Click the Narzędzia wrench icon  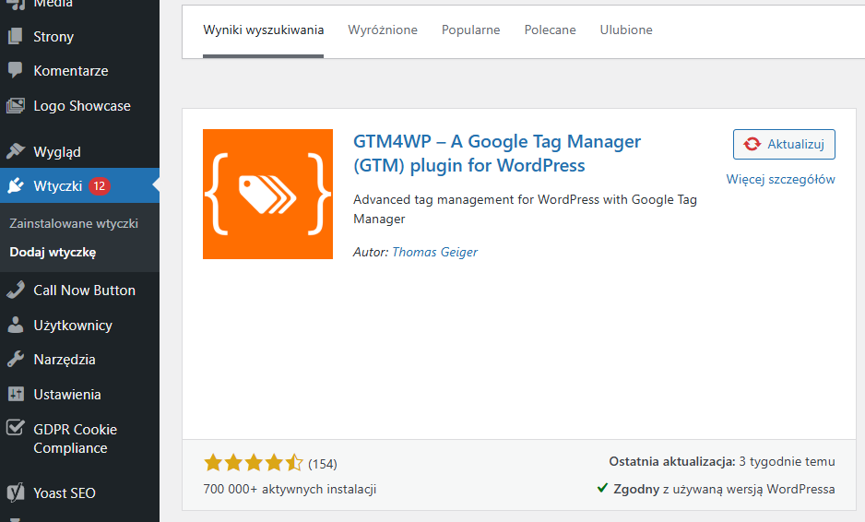pos(16,359)
